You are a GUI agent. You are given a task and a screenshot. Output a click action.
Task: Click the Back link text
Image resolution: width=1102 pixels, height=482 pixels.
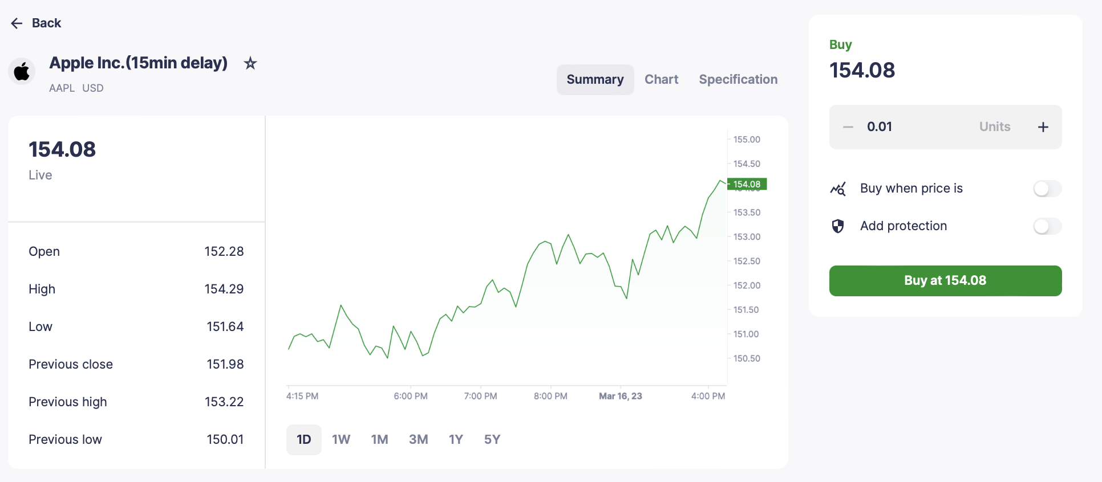click(x=46, y=23)
